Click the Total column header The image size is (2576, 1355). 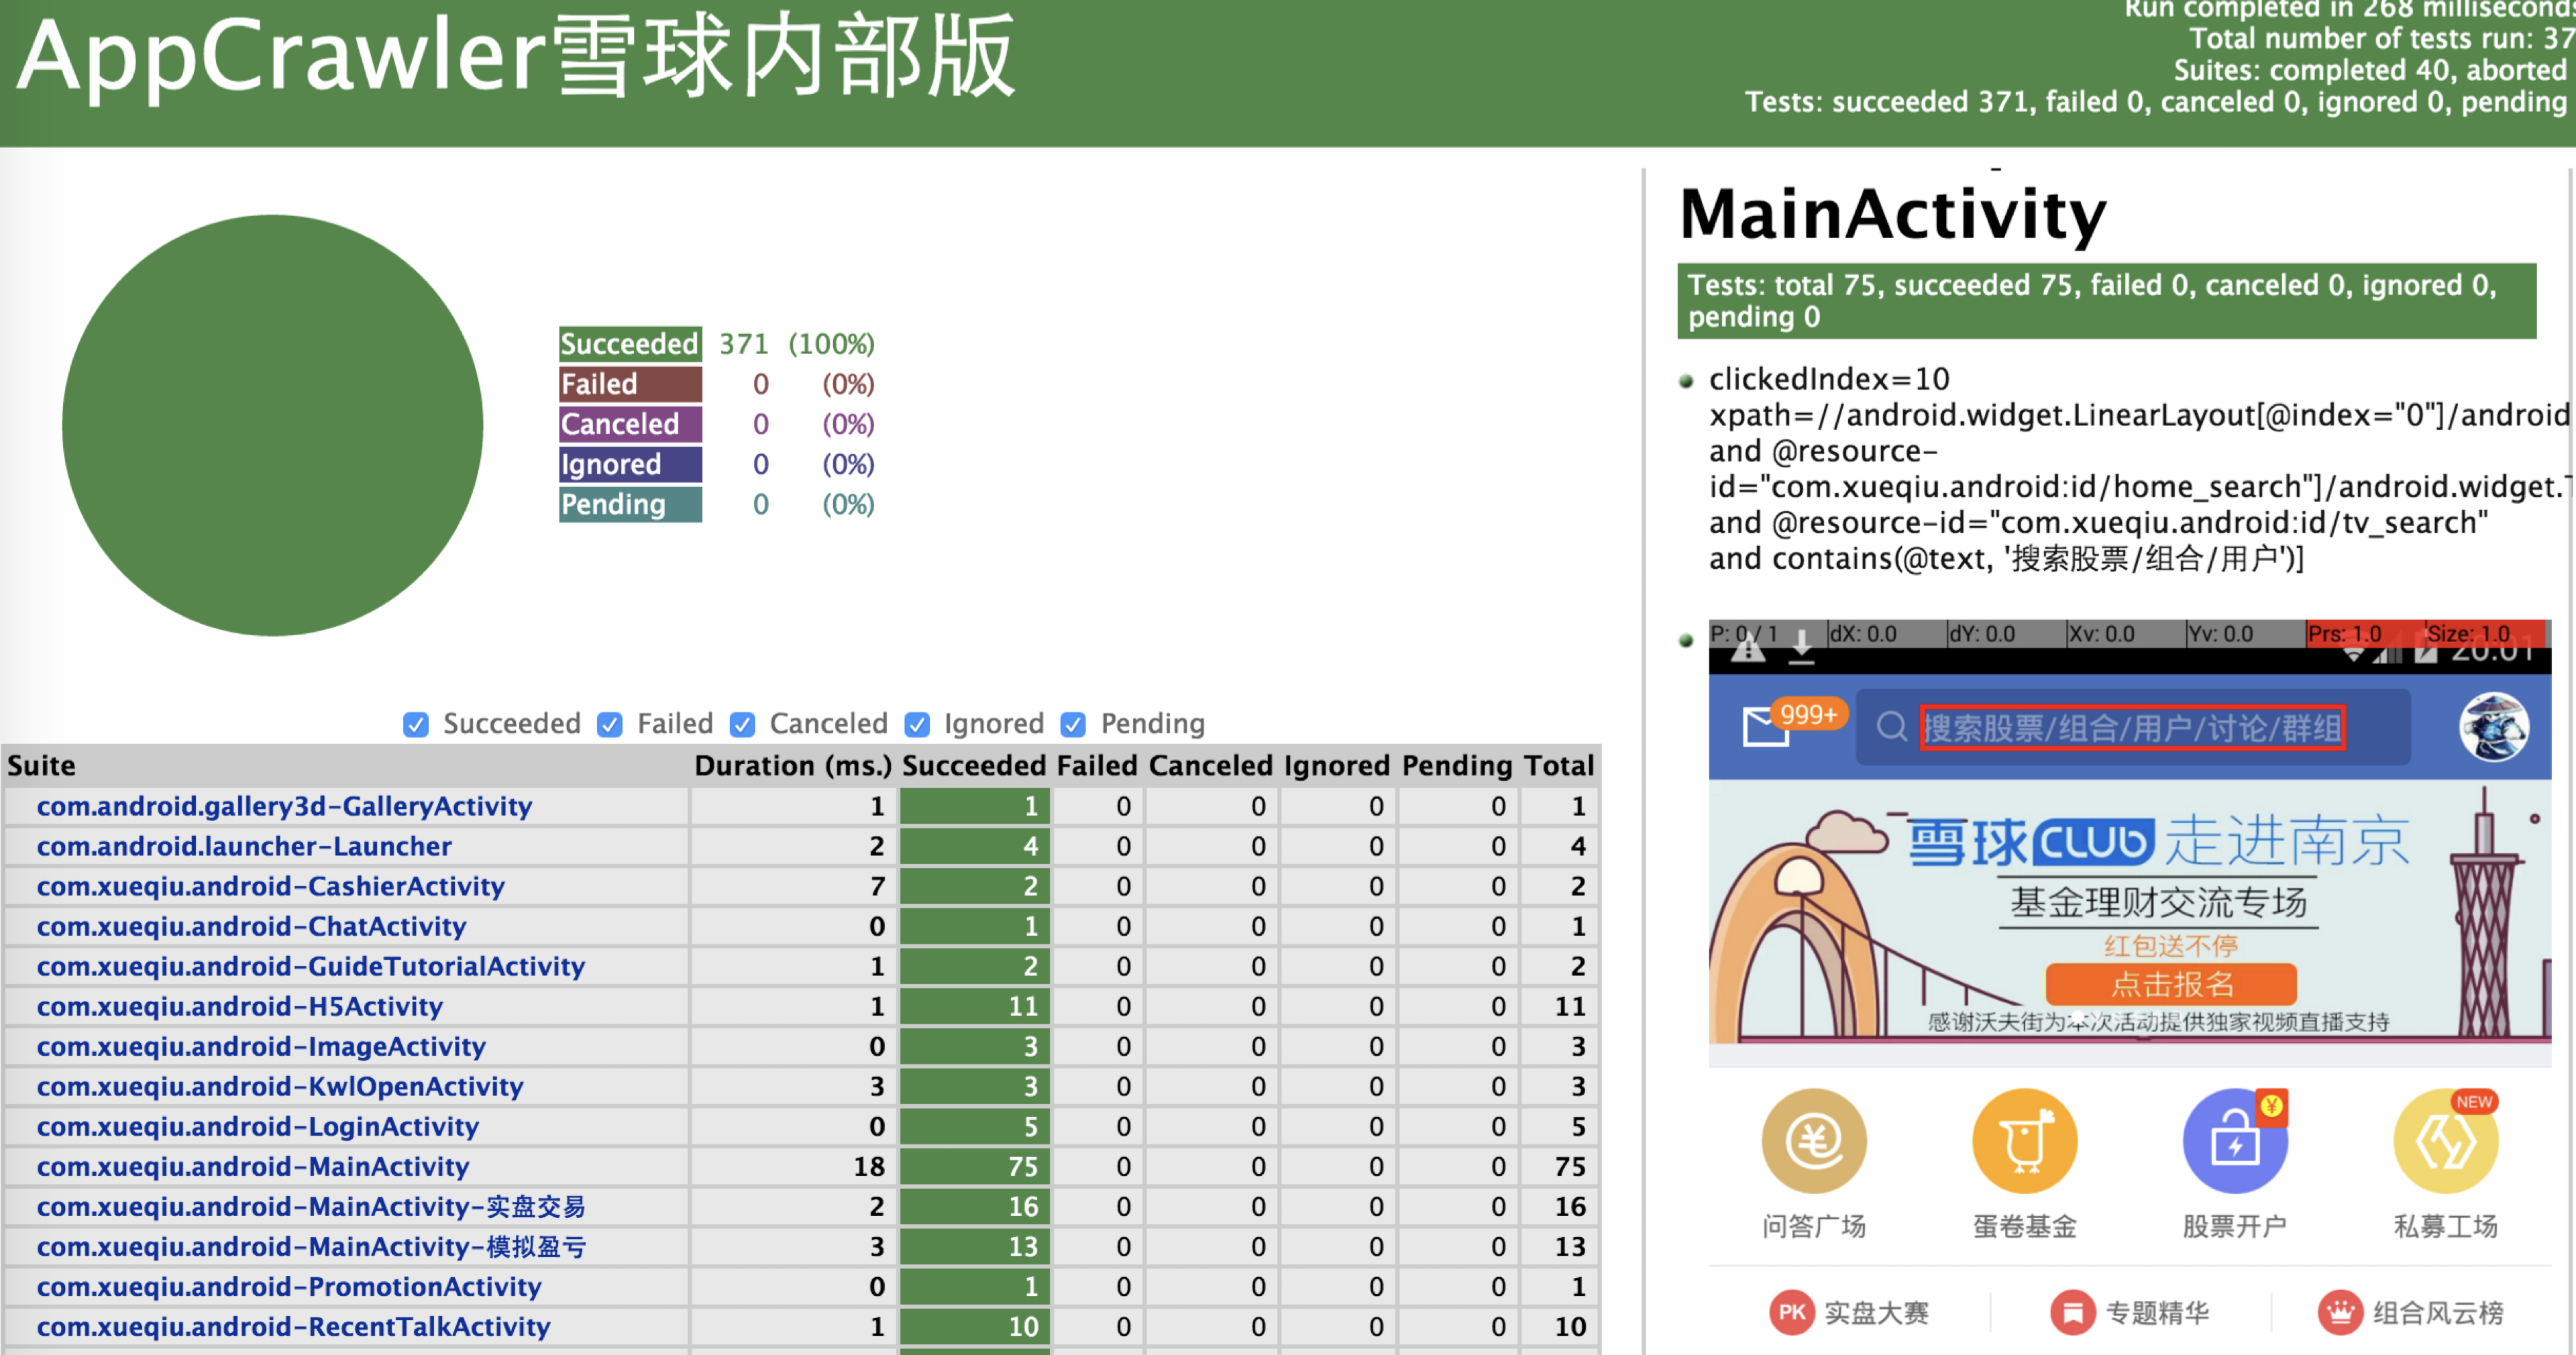coord(1558,765)
